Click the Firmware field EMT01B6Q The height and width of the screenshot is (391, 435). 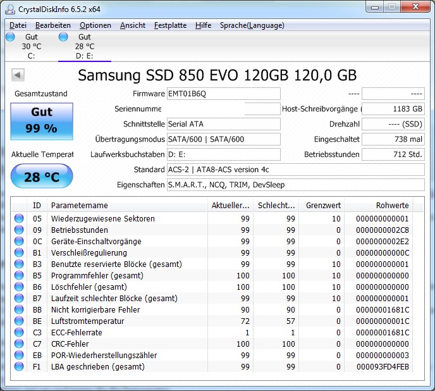click(x=224, y=94)
